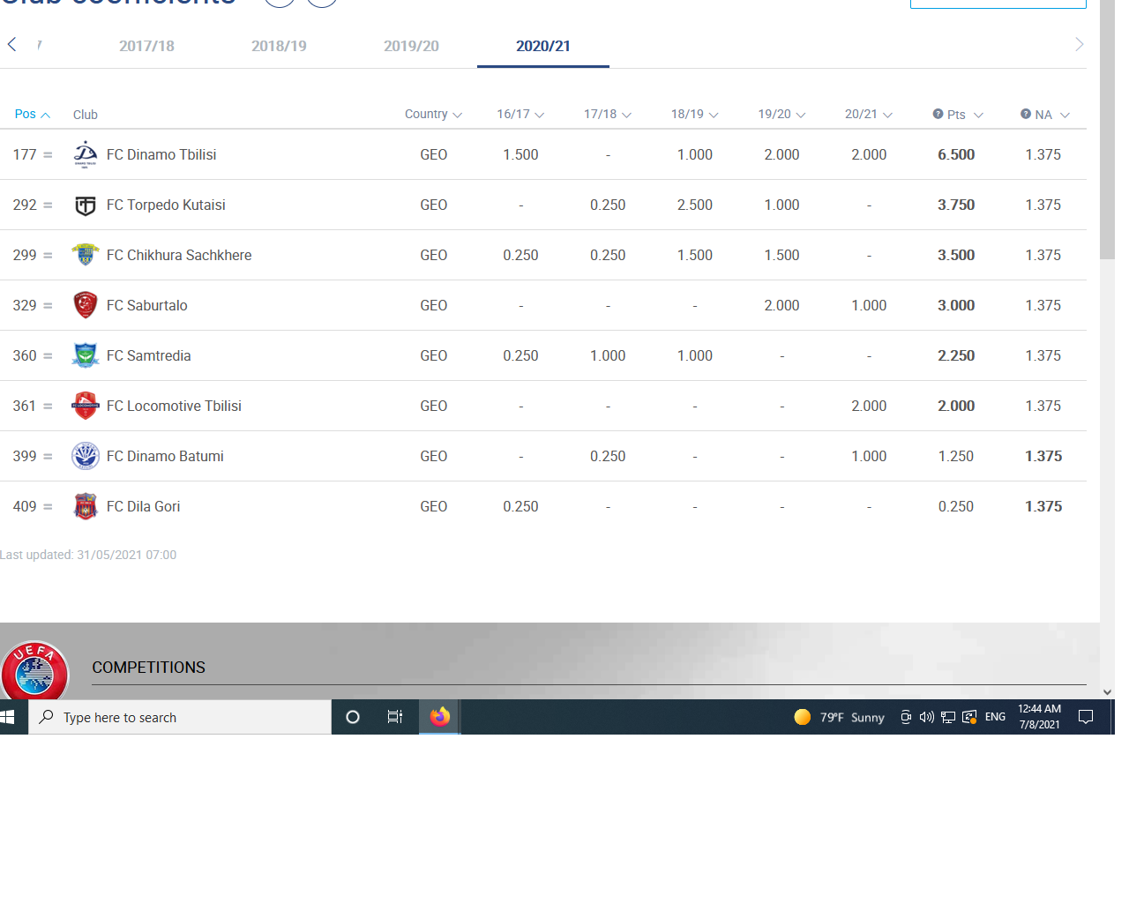The image size is (1129, 903).
Task: Sort the table by Country column
Action: 433,114
